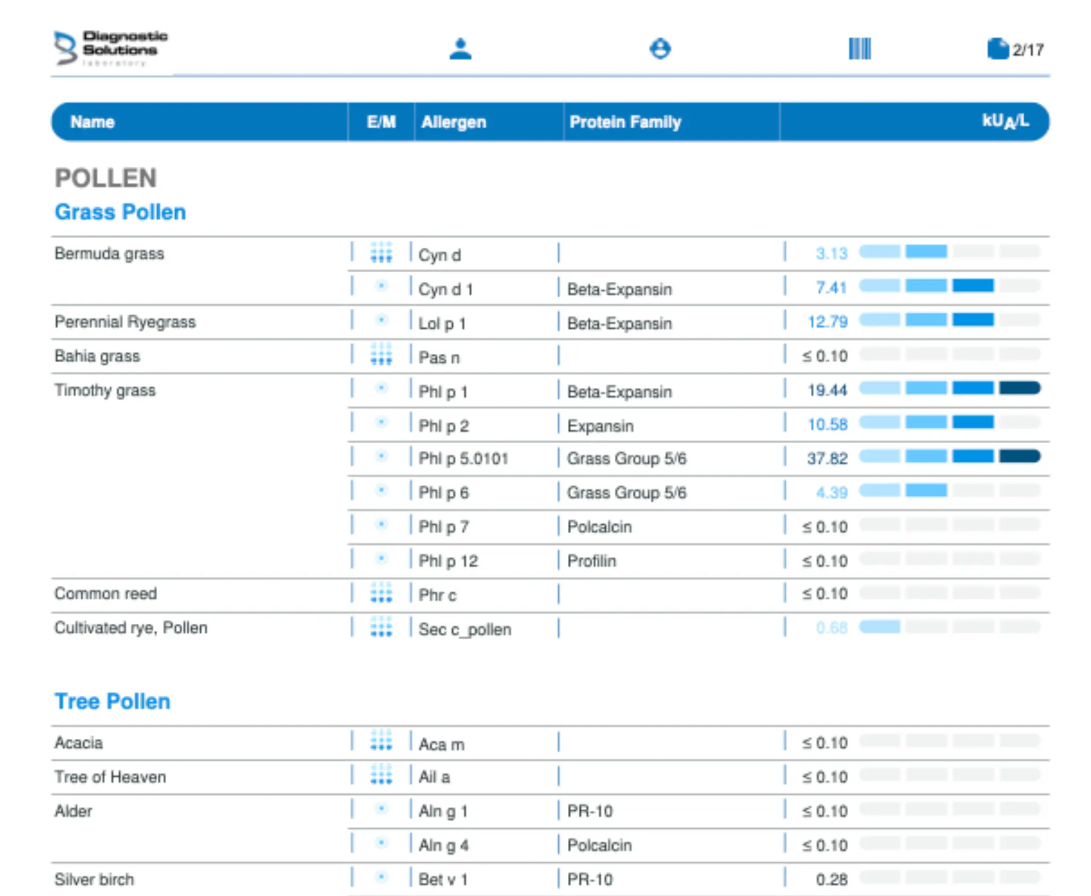The image size is (1091, 896).
Task: Click the extract grid icon for Acacia
Action: pyautogui.click(x=381, y=740)
